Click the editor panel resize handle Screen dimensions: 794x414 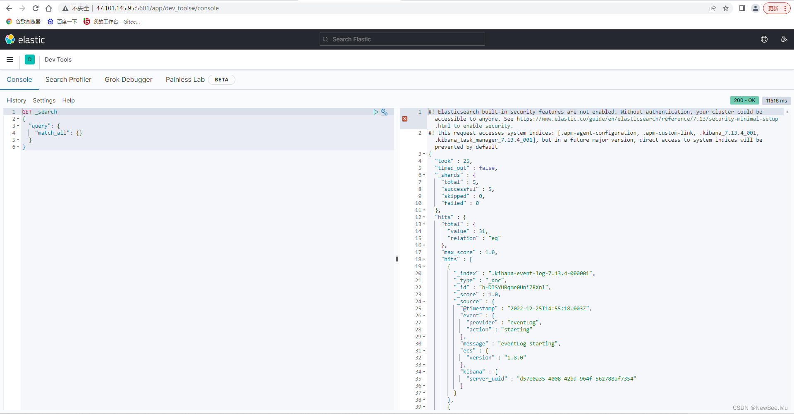click(x=397, y=259)
